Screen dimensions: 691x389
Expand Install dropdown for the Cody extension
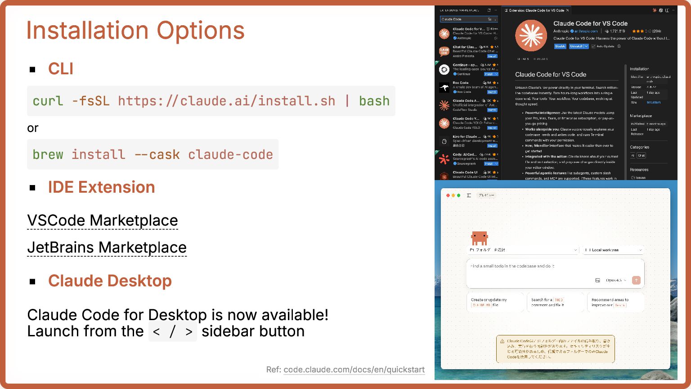coord(496,164)
